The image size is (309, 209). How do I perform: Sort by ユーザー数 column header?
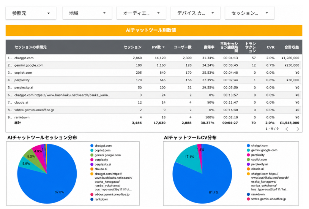[x=183, y=47]
